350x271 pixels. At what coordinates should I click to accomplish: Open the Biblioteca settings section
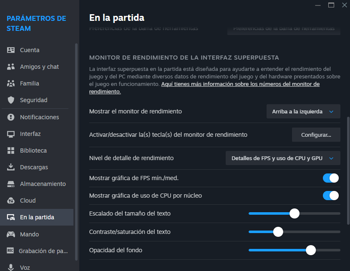[x=37, y=151]
